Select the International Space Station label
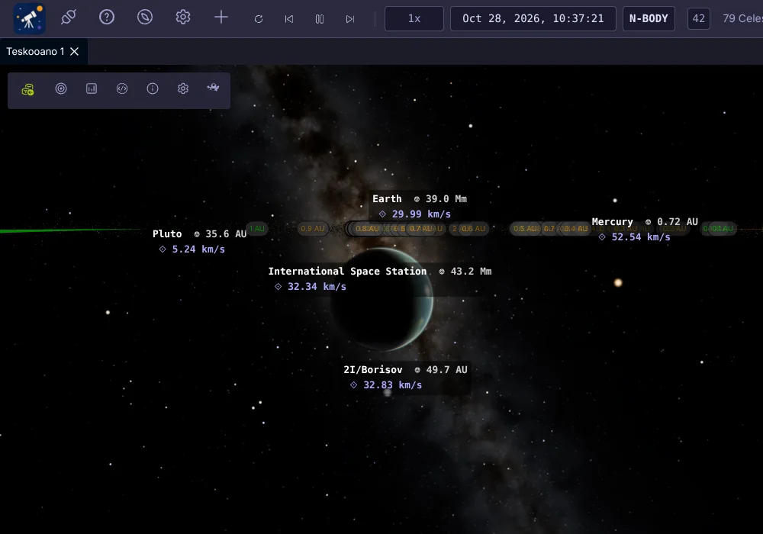 [x=347, y=272]
